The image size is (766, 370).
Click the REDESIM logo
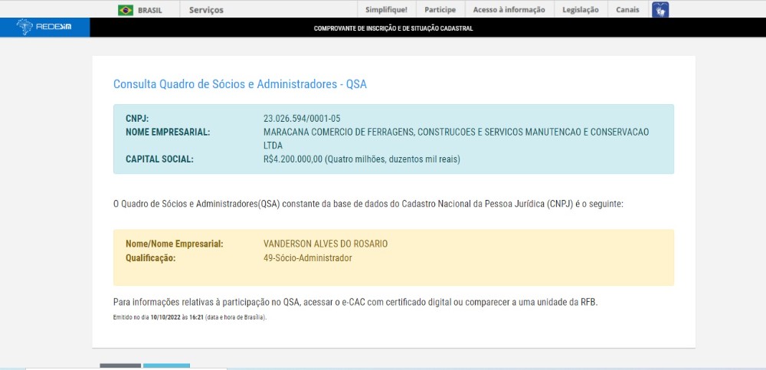[x=44, y=28]
